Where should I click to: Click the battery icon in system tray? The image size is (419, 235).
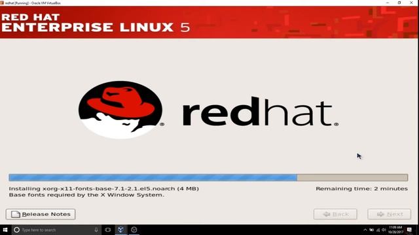point(372,230)
